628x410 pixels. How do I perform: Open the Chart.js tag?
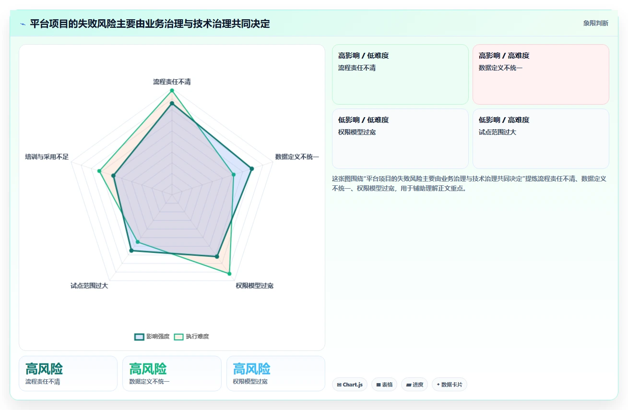click(350, 385)
